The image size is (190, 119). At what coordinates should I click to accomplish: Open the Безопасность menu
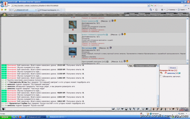point(155,13)
